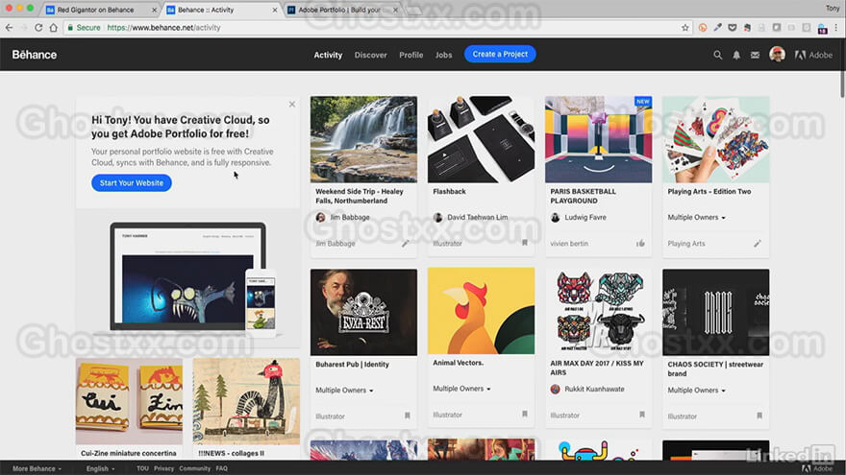Screen dimensions: 846x475
Task: Open Cui-Zine miniature concertina thumbnail
Action: click(x=129, y=401)
